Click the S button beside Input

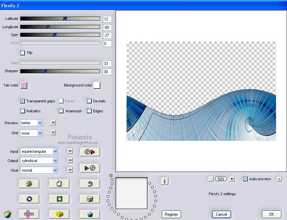coord(70,151)
